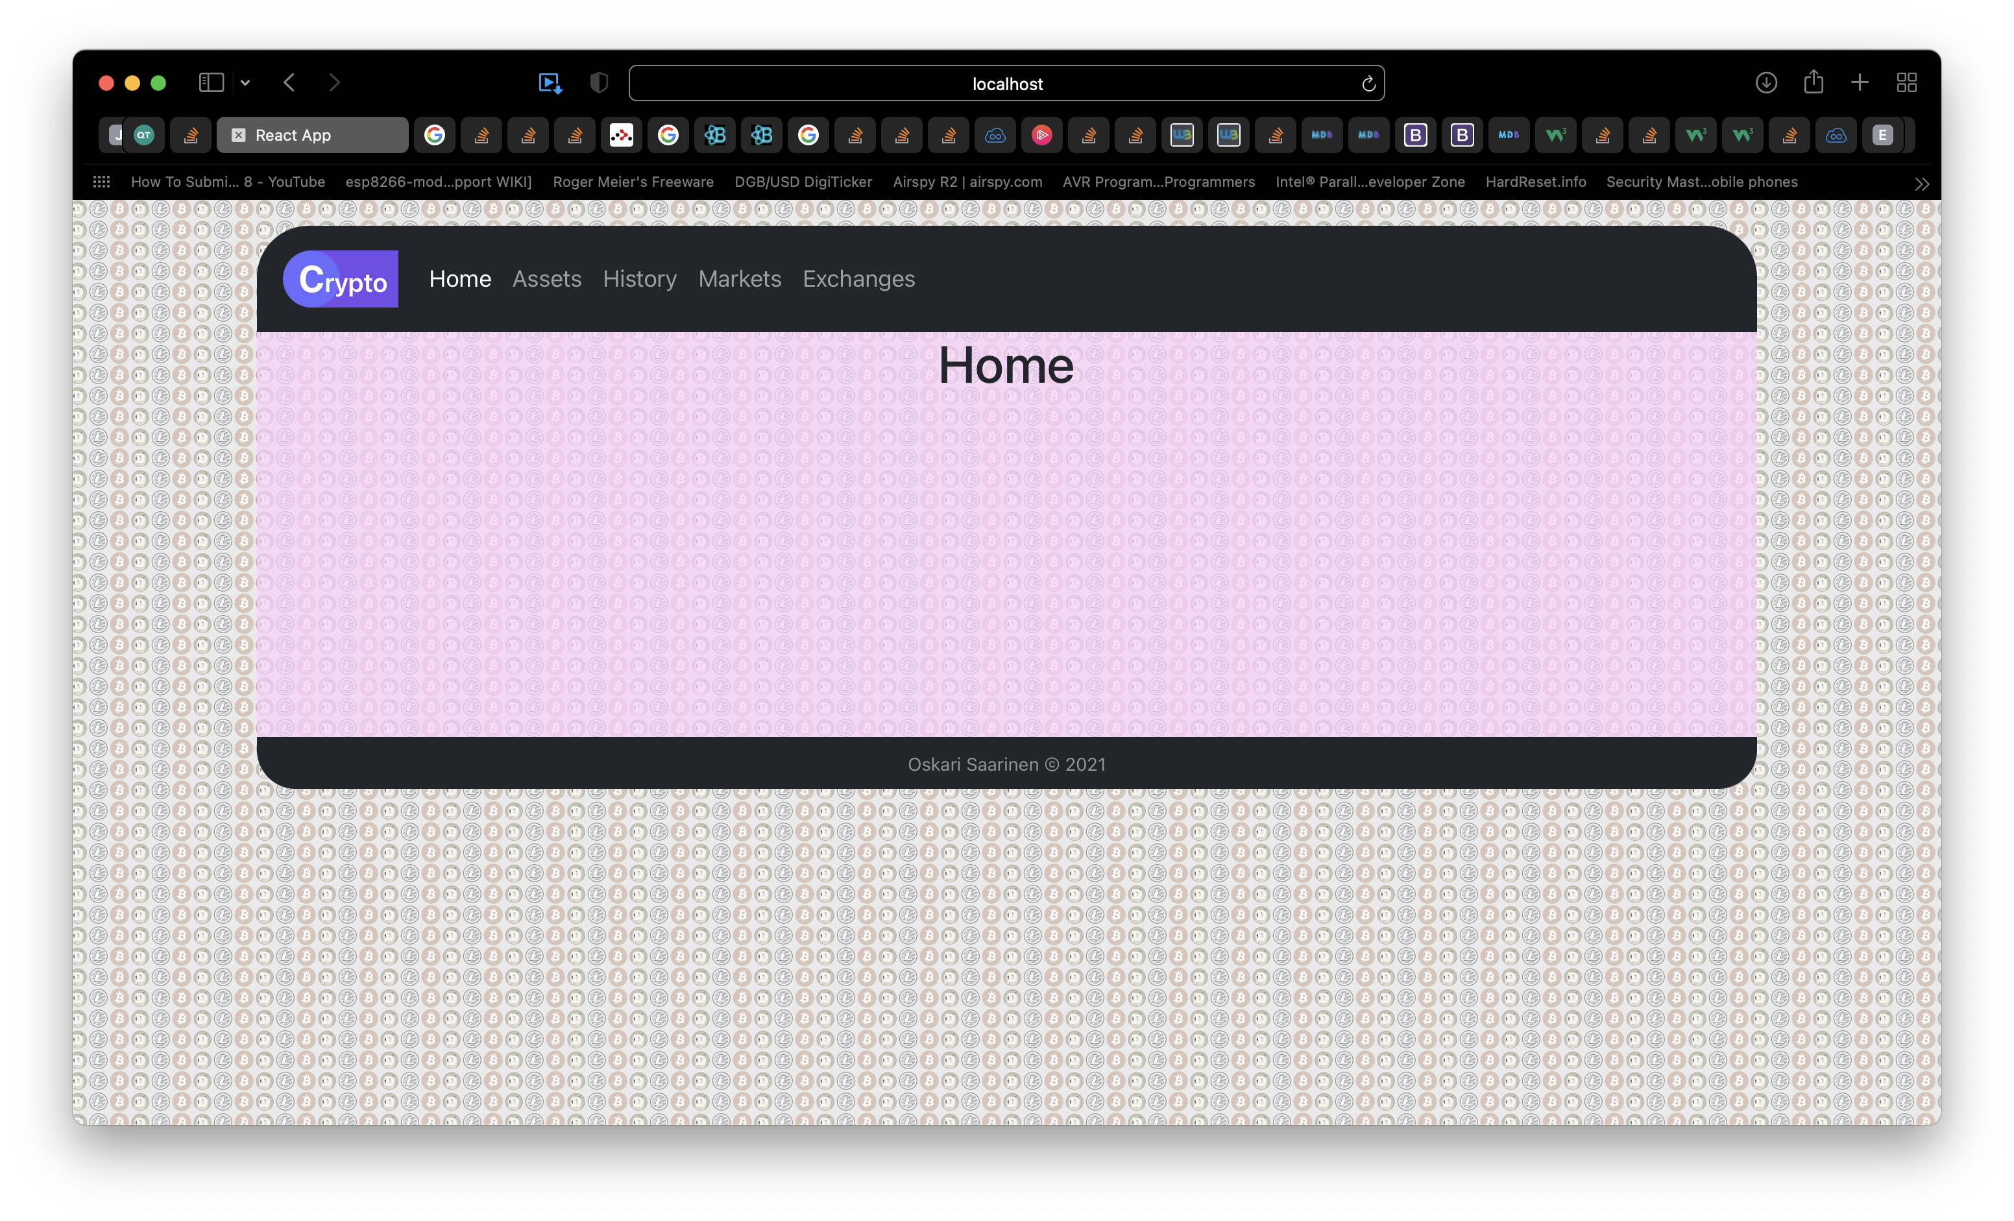
Task: Toggle the Safari sidebar panel
Action: 211,82
